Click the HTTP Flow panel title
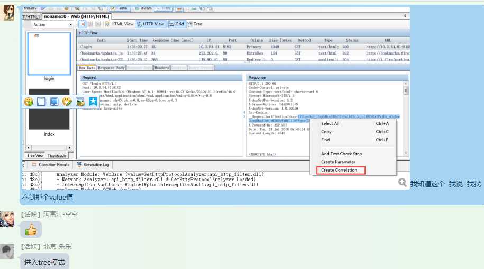The image size is (484, 269). [x=88, y=33]
